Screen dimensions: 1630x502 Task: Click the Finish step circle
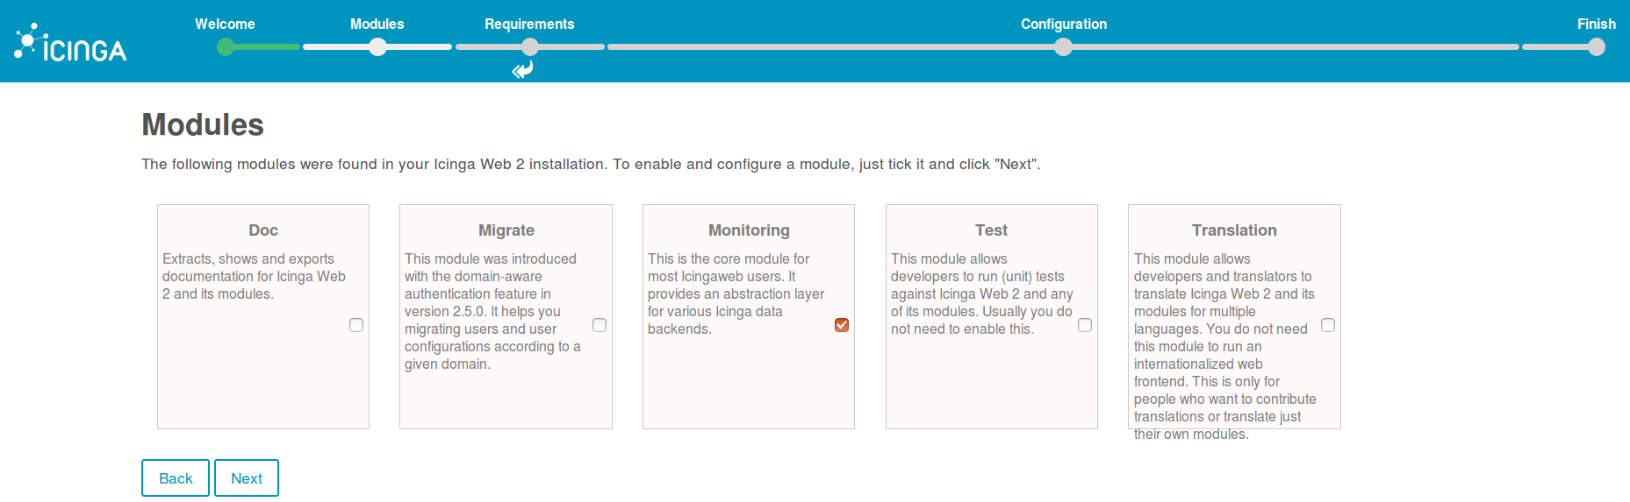click(x=1597, y=47)
